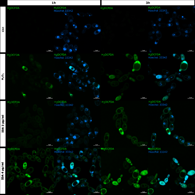195x195 pixels.
Task: Click Hoechst 33342 label in Ctrl 3h merged panel
Action: (157, 11)
